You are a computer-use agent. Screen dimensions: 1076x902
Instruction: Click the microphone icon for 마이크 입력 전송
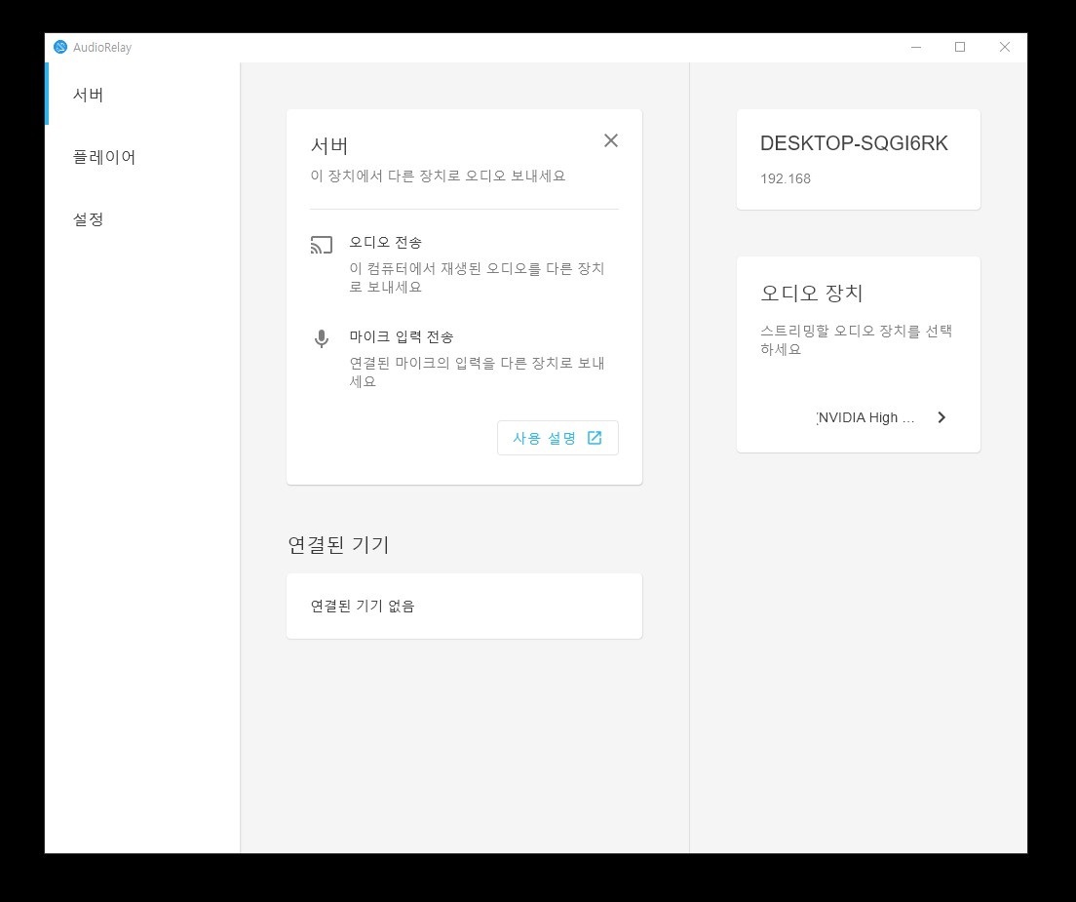tap(322, 339)
